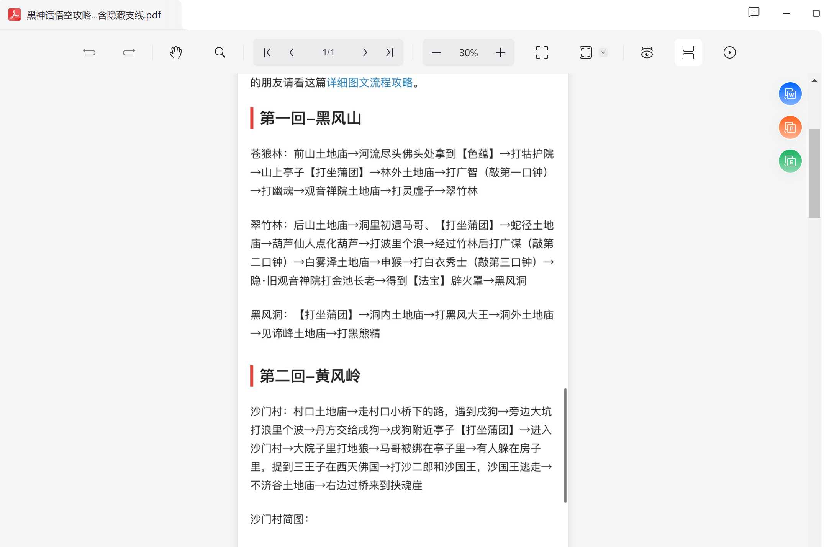
Task: Click the 30% zoom level value
Action: tap(469, 53)
